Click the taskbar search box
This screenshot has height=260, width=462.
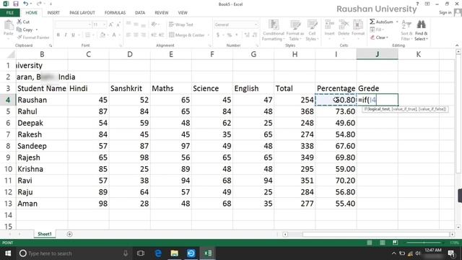tap(74, 253)
